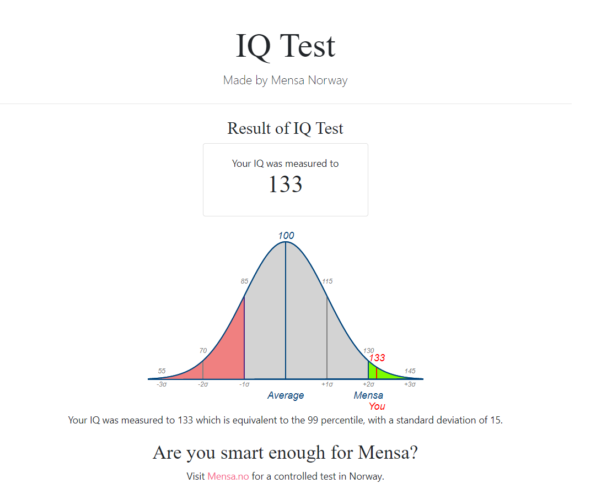
Task: Click the 100 label atop the curve
Action: click(x=286, y=236)
